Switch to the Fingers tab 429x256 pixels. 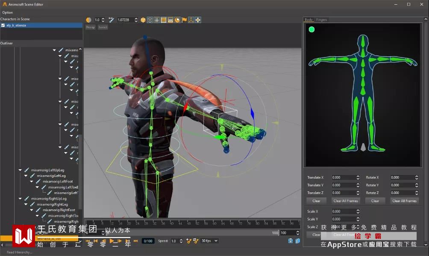(321, 20)
